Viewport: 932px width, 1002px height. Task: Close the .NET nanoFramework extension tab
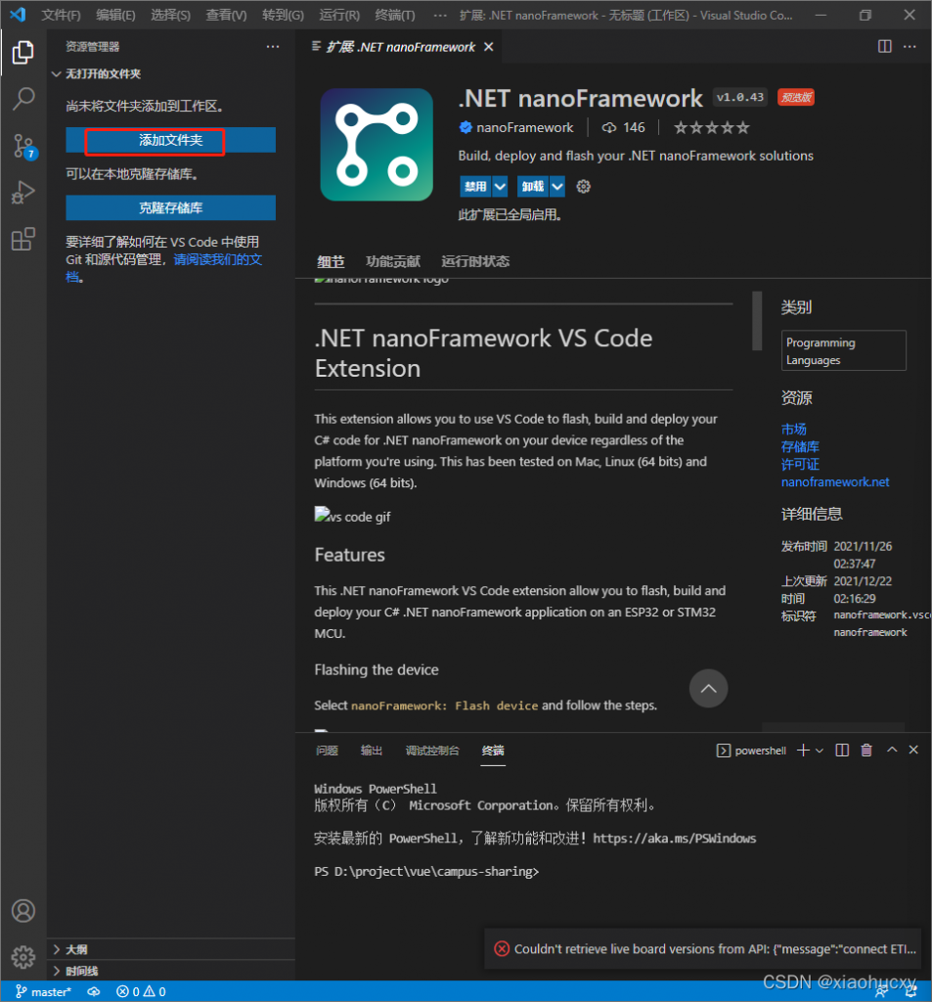point(489,47)
